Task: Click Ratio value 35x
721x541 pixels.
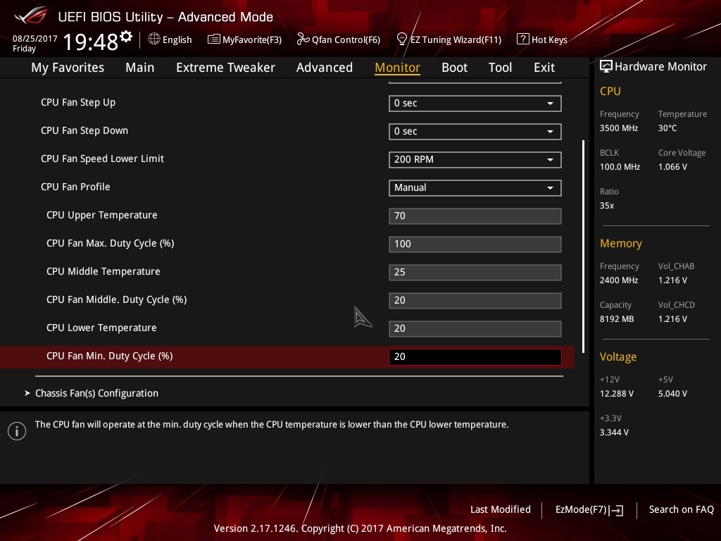Action: click(606, 206)
